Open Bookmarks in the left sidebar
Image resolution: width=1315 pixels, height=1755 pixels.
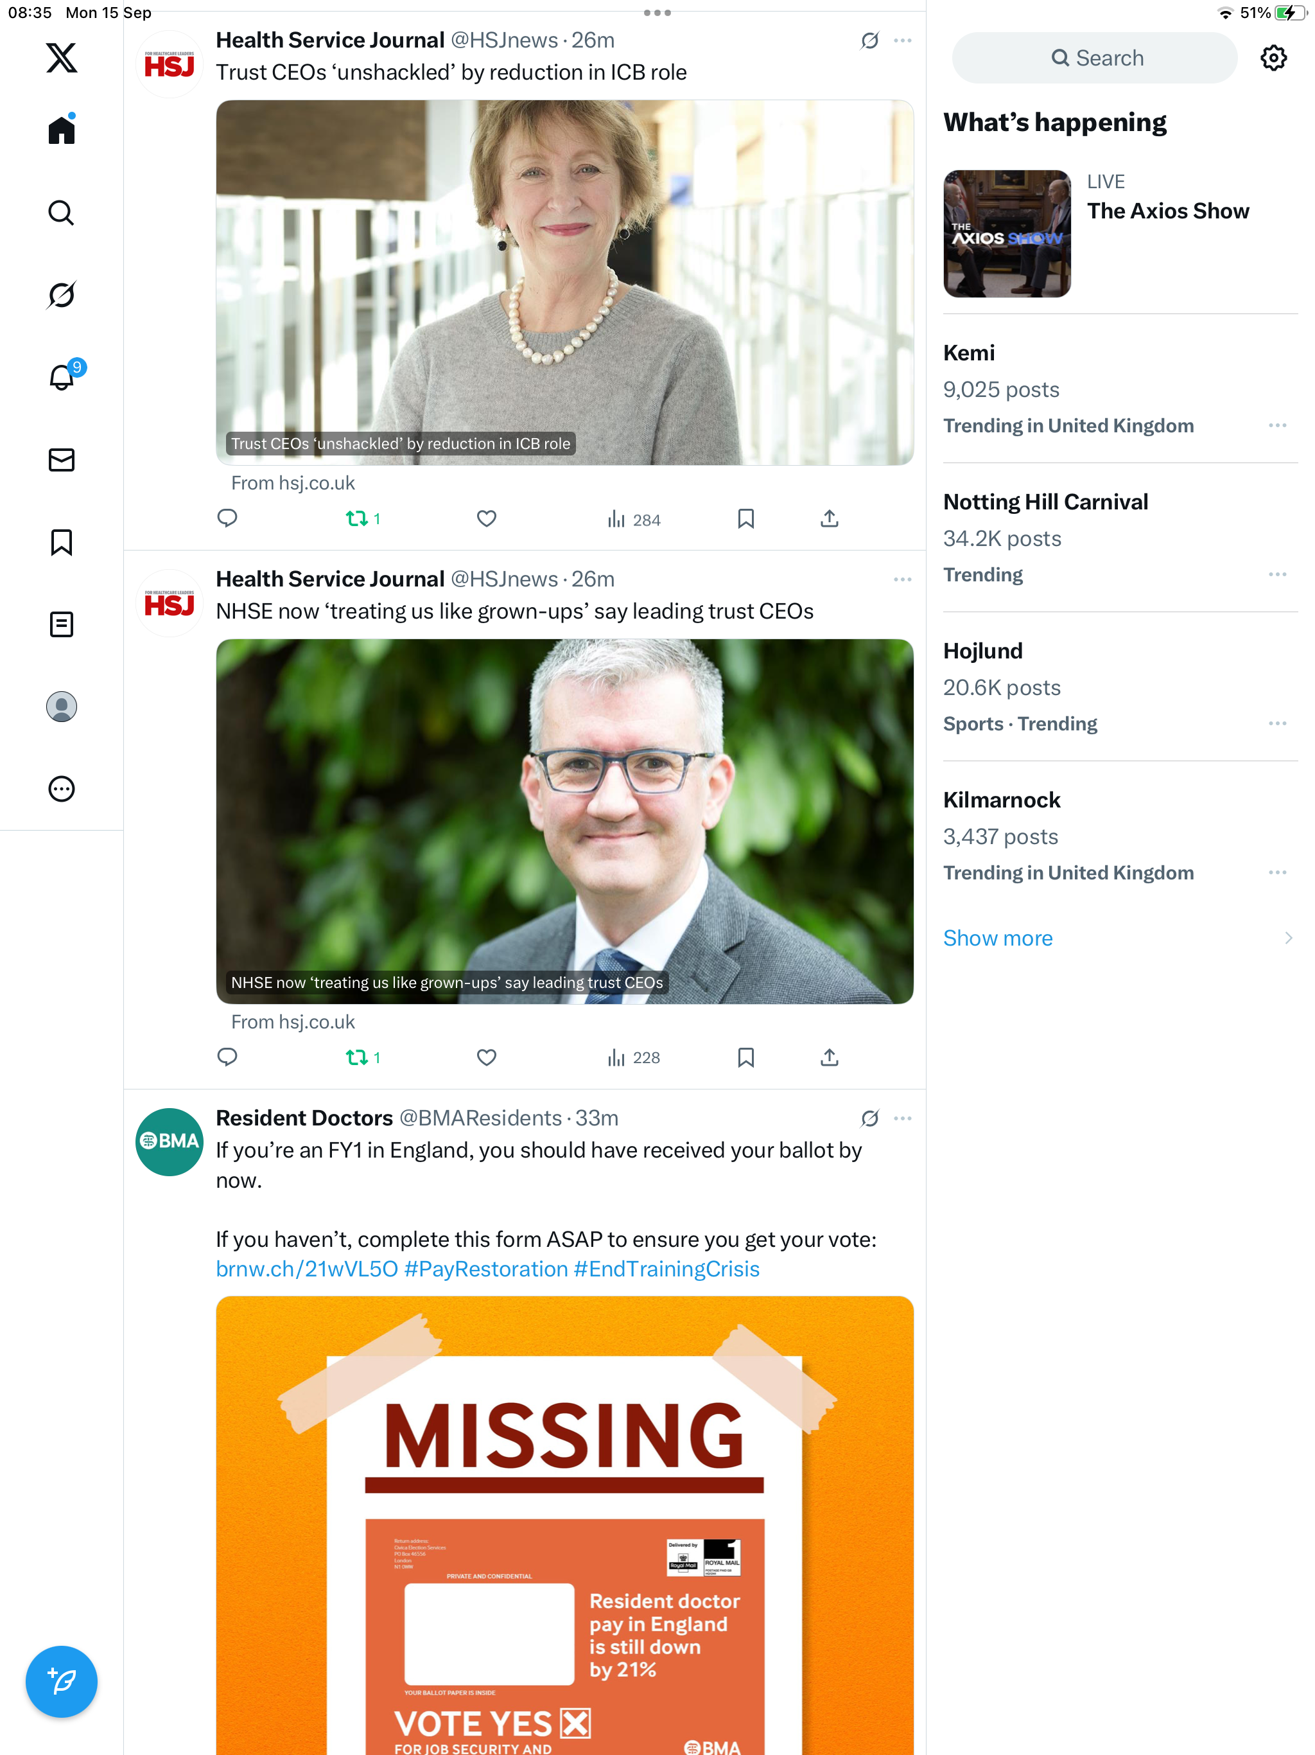coord(61,543)
